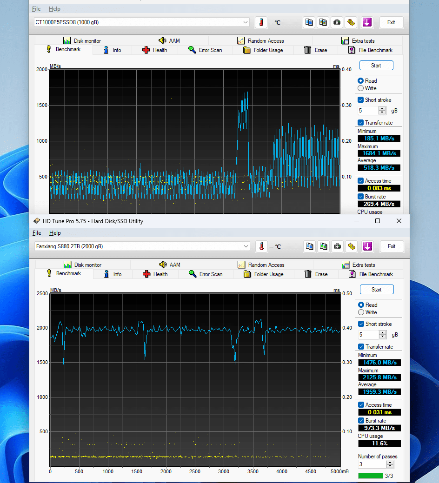Click Exit button in upper window

391,22
